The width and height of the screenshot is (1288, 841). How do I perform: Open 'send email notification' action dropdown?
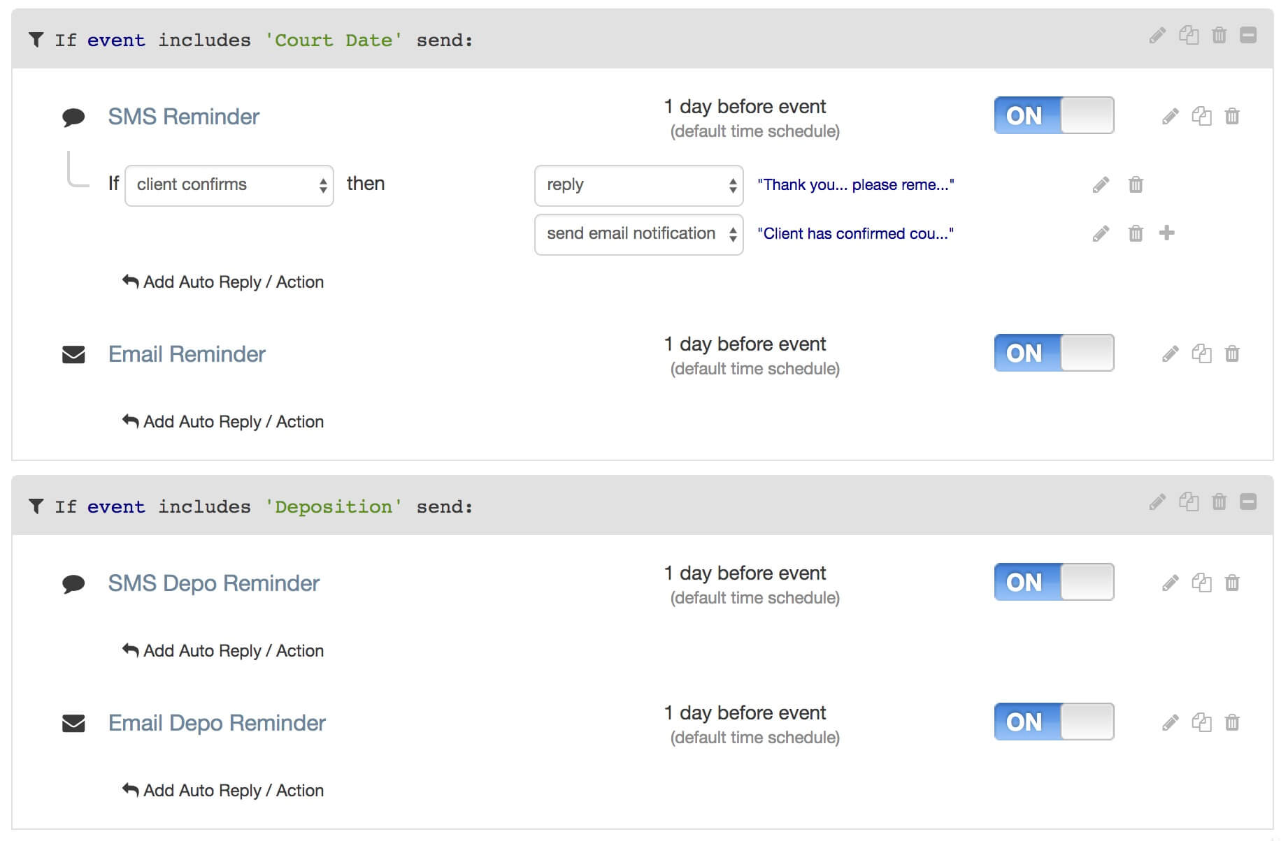tap(638, 234)
